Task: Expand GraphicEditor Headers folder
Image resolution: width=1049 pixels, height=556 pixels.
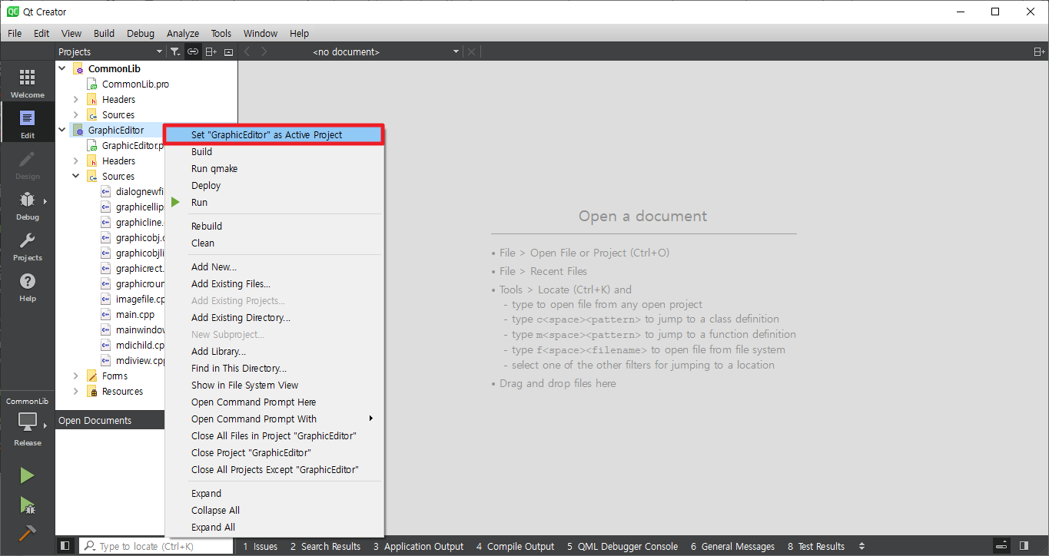Action: click(75, 161)
